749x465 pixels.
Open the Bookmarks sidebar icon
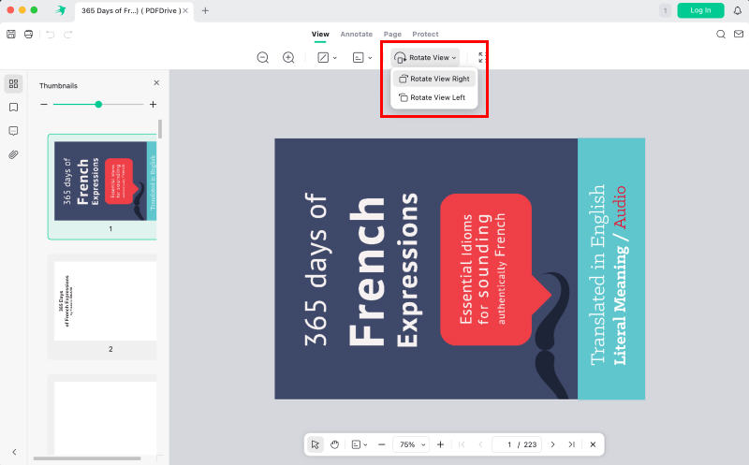tap(13, 108)
